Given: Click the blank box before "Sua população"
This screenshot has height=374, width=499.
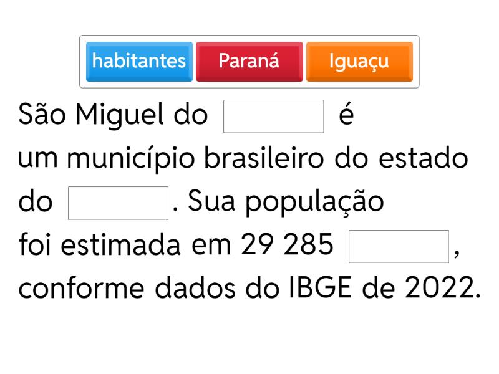Looking at the screenshot, I should click(118, 203).
